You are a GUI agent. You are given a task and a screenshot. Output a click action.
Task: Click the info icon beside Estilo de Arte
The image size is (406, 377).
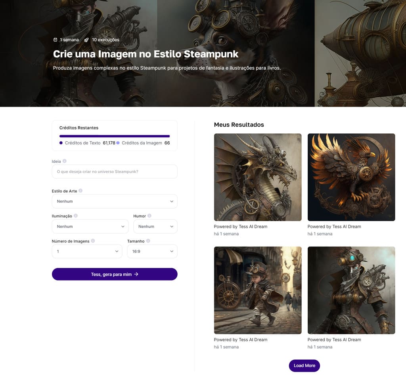pyautogui.click(x=80, y=191)
